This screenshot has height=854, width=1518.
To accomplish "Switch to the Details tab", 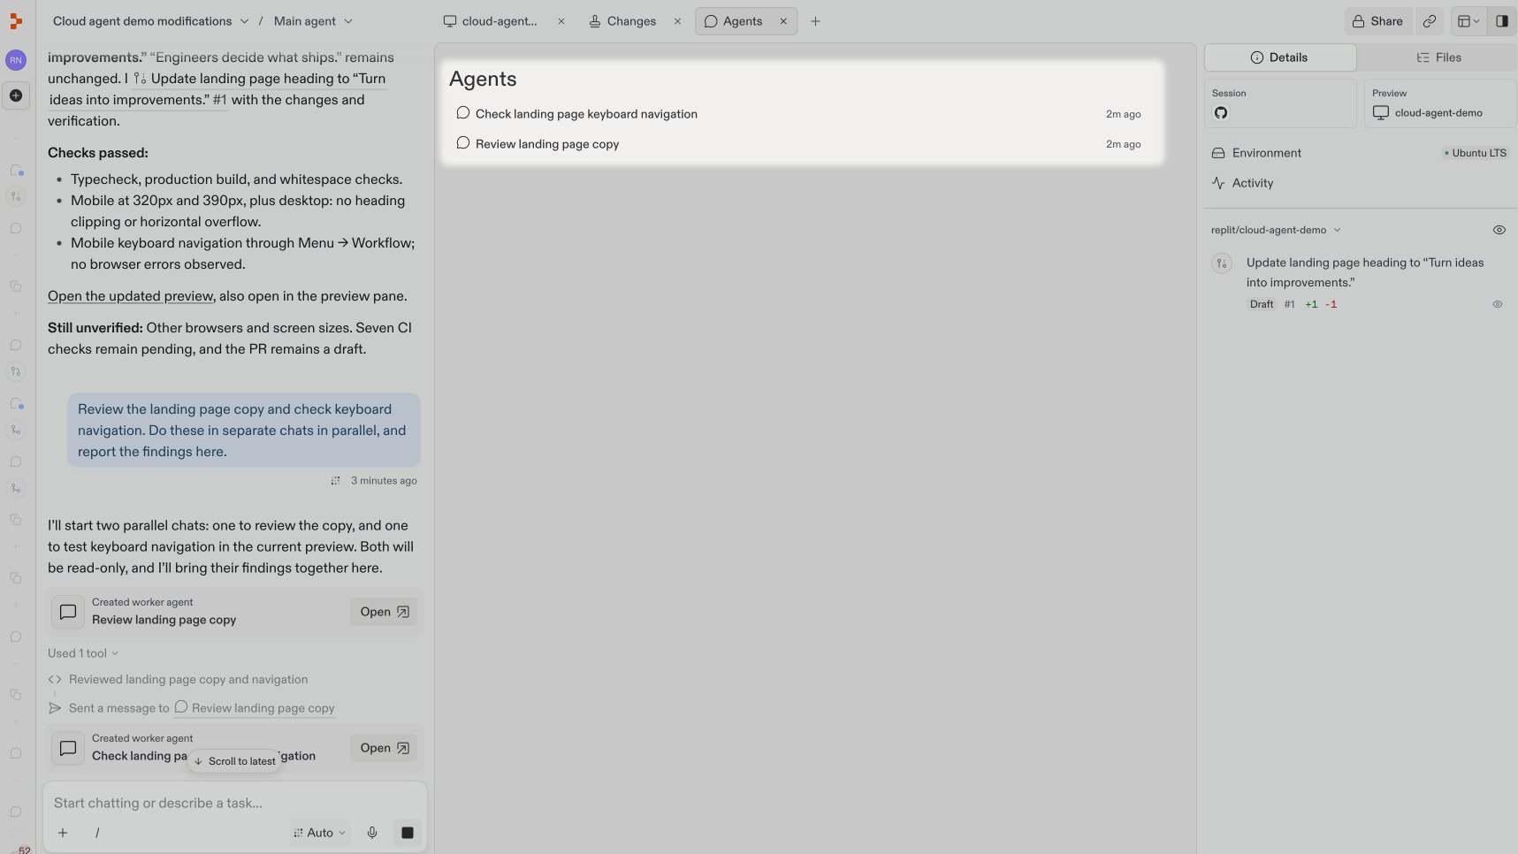I will (1279, 57).
